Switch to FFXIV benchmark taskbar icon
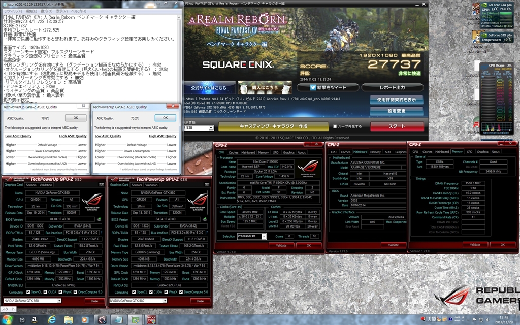 102,320
